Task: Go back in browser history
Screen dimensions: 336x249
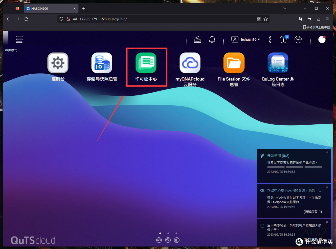Action: tap(9, 19)
